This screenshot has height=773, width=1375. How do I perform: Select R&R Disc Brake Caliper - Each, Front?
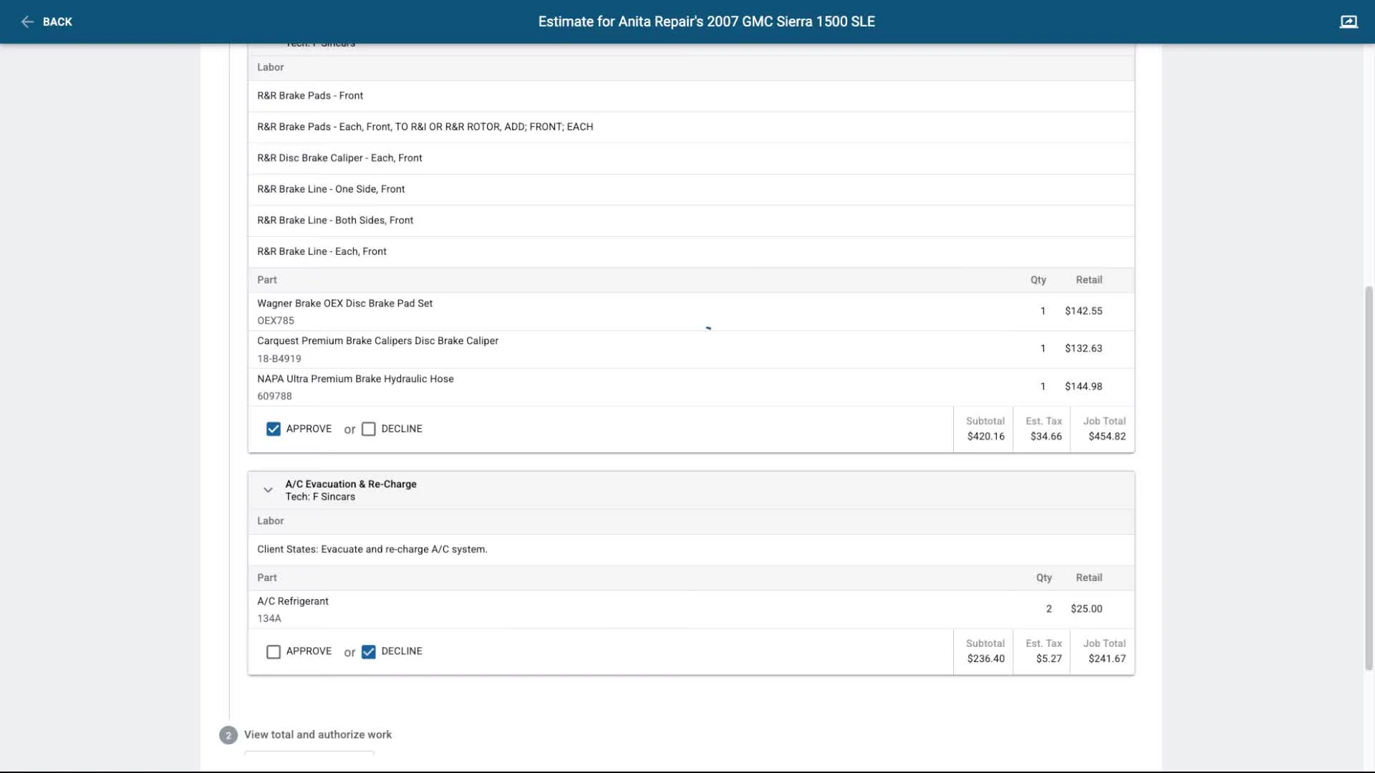tap(691, 158)
